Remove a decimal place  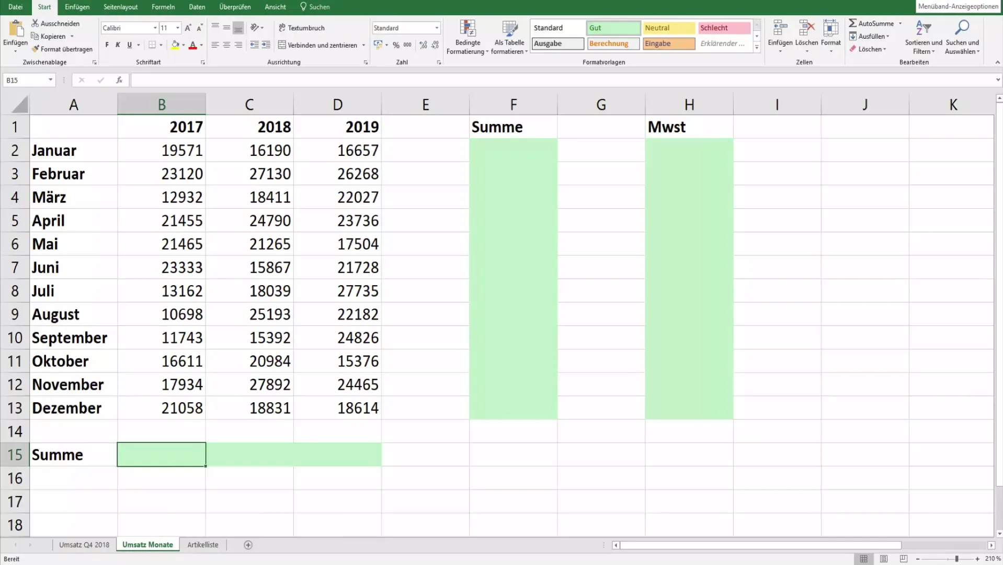[435, 45]
